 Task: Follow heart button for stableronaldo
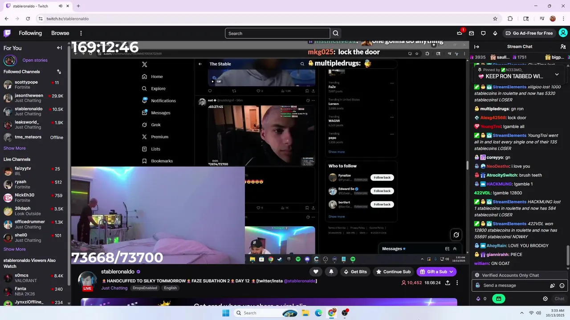point(316,272)
